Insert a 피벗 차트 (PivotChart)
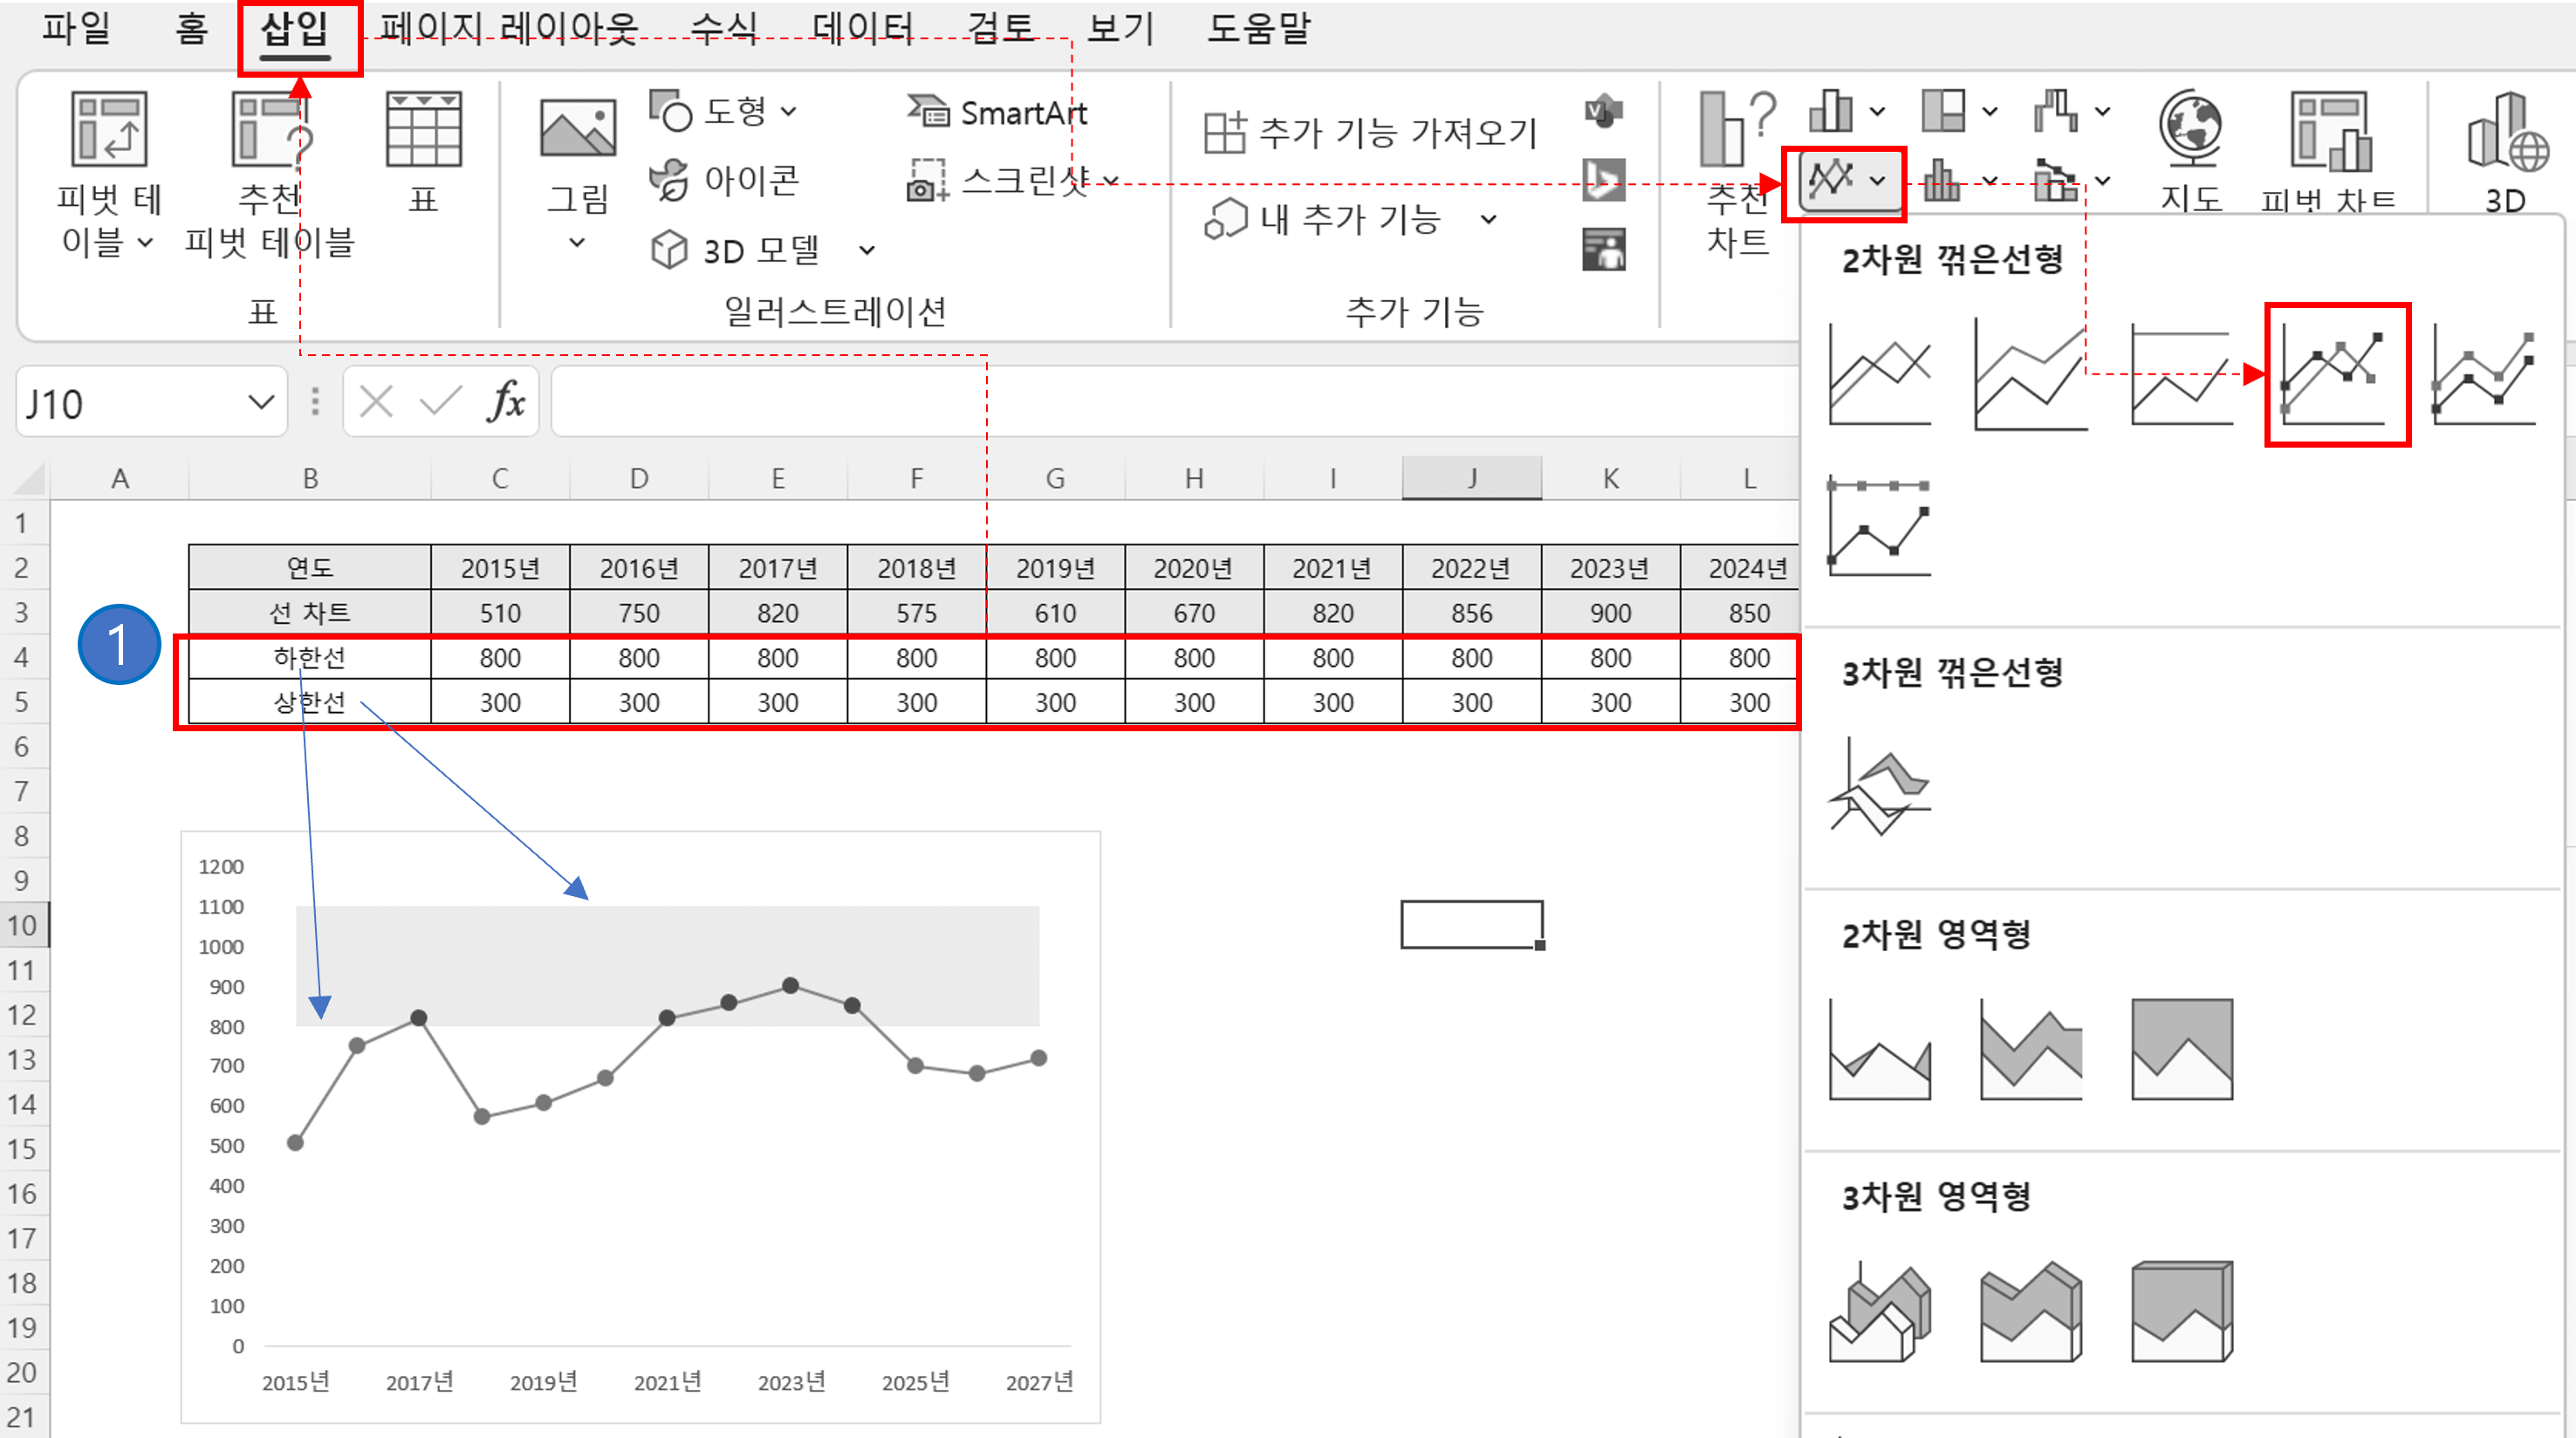 click(x=2330, y=150)
